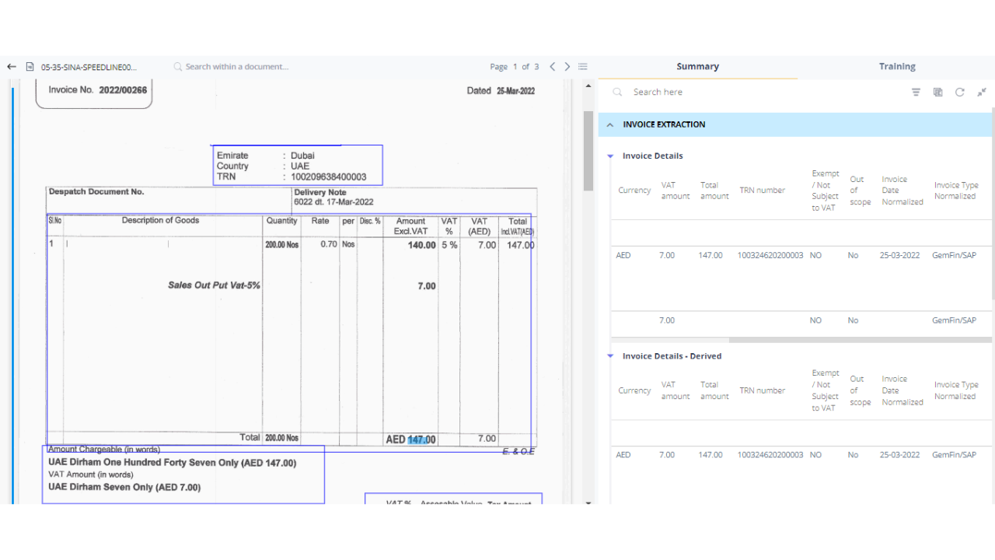Switch to the Summary tab

click(697, 67)
